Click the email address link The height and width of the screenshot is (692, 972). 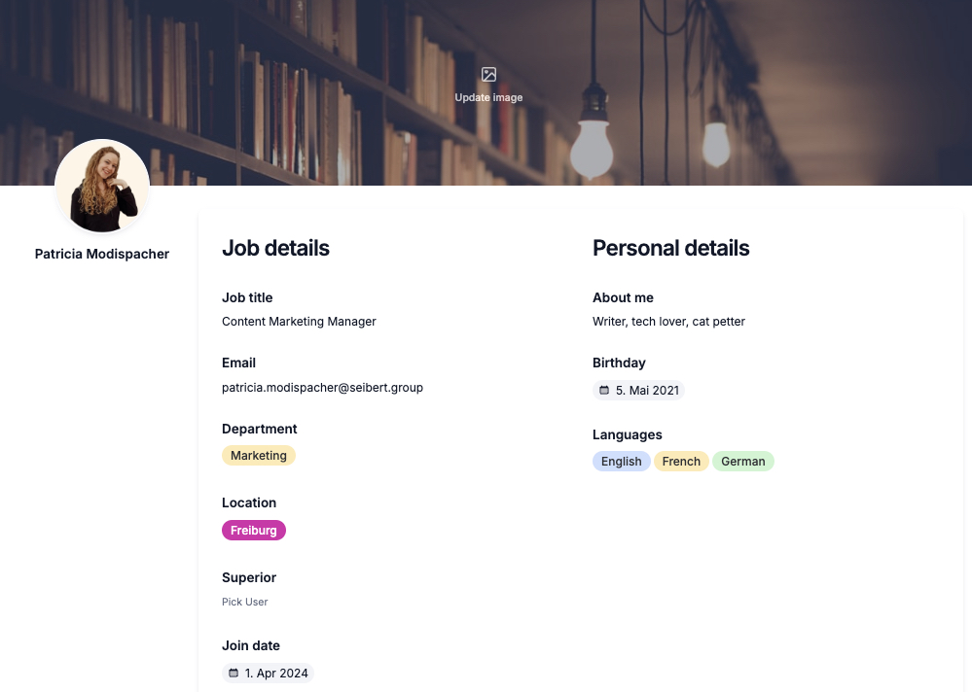pos(322,387)
